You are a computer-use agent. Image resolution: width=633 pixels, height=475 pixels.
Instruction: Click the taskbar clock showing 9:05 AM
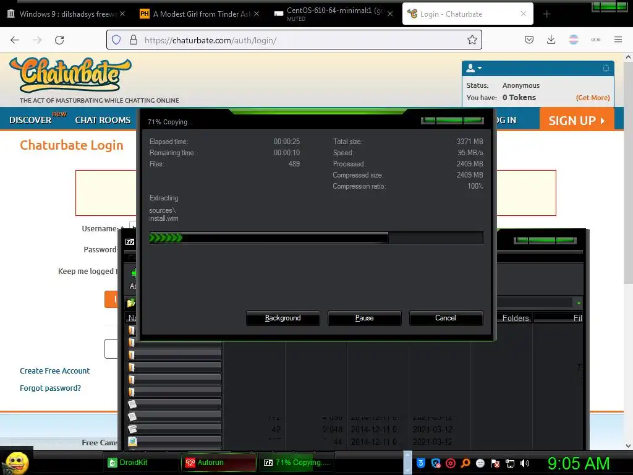(x=578, y=463)
